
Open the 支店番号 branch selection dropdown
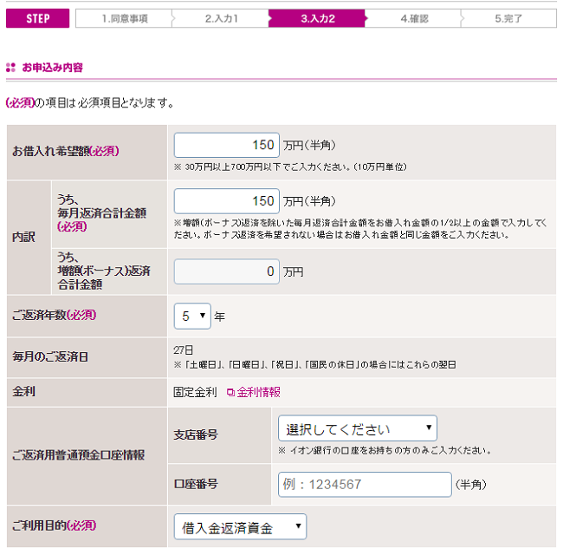[x=358, y=428]
